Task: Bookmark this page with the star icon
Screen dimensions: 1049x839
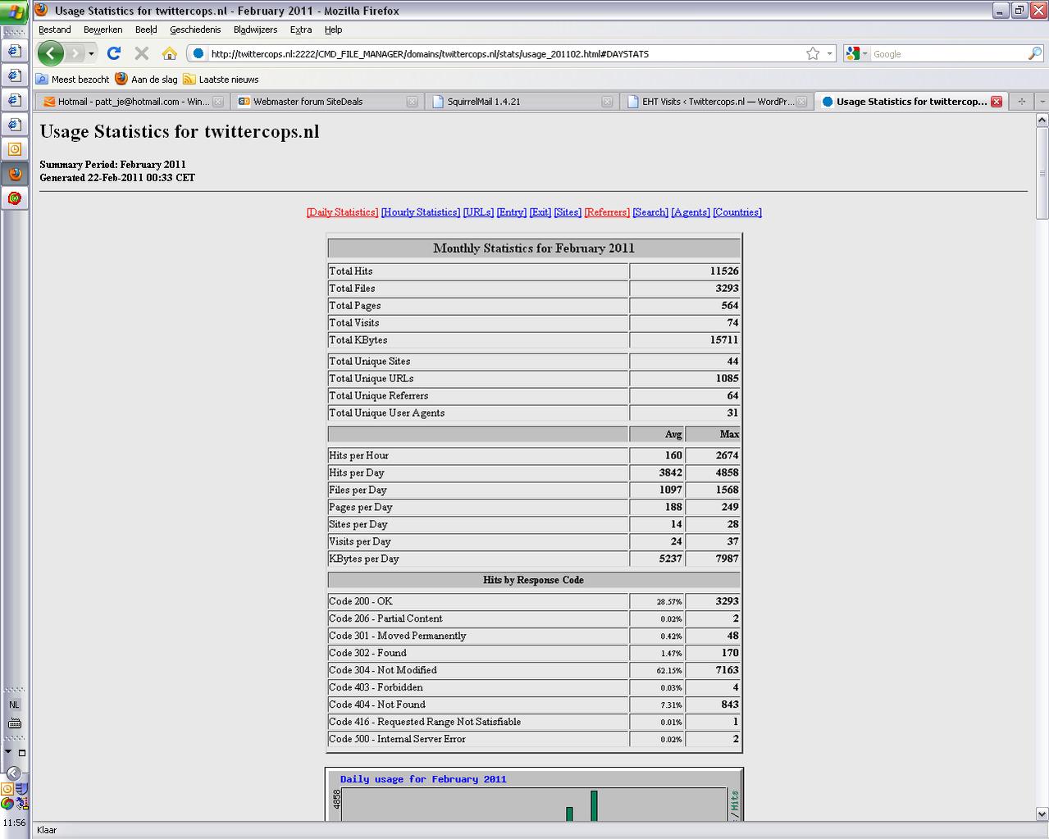Action: (x=813, y=53)
